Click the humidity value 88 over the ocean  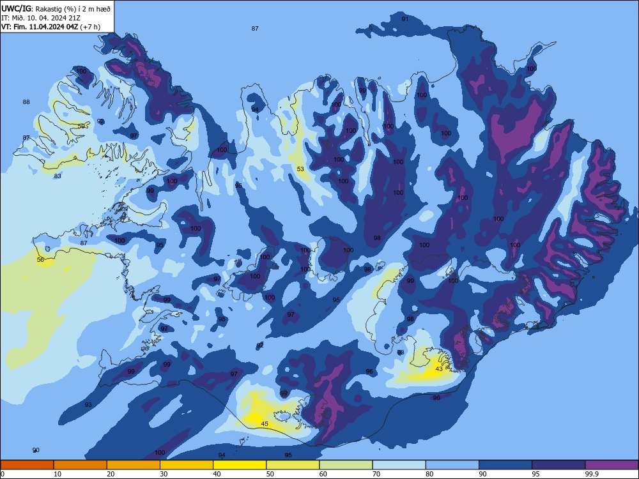click(26, 102)
